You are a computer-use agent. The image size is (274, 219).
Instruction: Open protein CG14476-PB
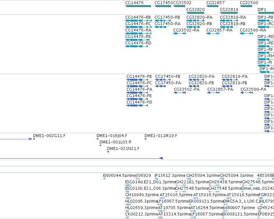[x=137, y=80]
